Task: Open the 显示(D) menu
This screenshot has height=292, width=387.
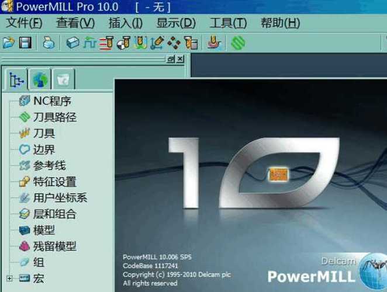Action: (x=176, y=23)
